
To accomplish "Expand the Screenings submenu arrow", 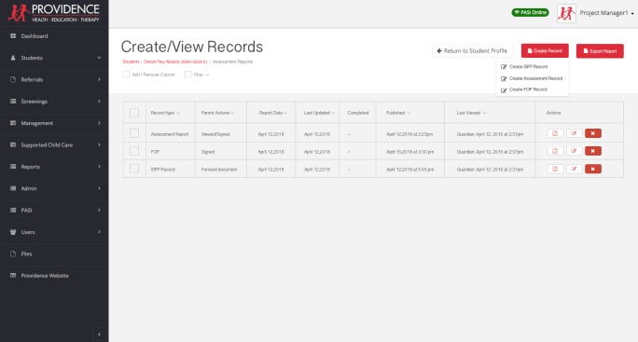I will tap(99, 102).
